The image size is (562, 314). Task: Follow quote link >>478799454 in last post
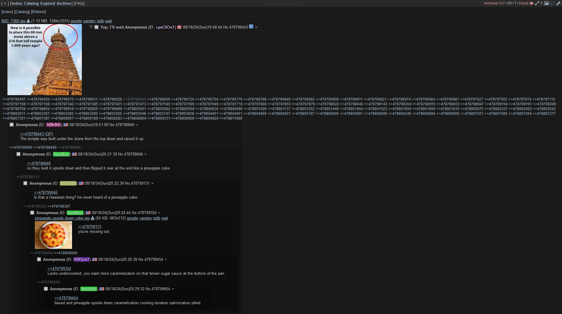(66, 298)
